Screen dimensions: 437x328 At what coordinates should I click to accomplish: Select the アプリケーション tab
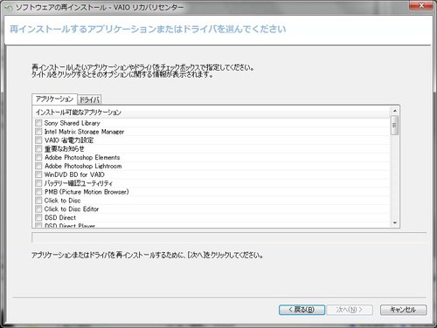[54, 99]
